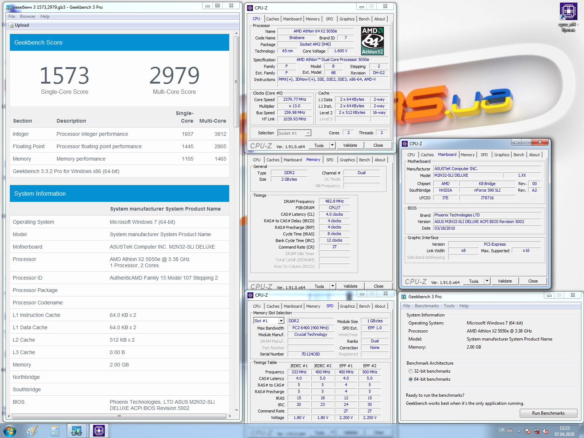This screenshot has width=584, height=438.
Task: Switch to Bench tab in Mainboard CPU-Z window
Action: point(519,155)
